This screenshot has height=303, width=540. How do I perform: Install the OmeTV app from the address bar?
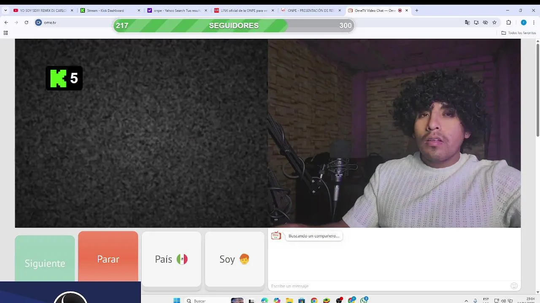click(476, 22)
